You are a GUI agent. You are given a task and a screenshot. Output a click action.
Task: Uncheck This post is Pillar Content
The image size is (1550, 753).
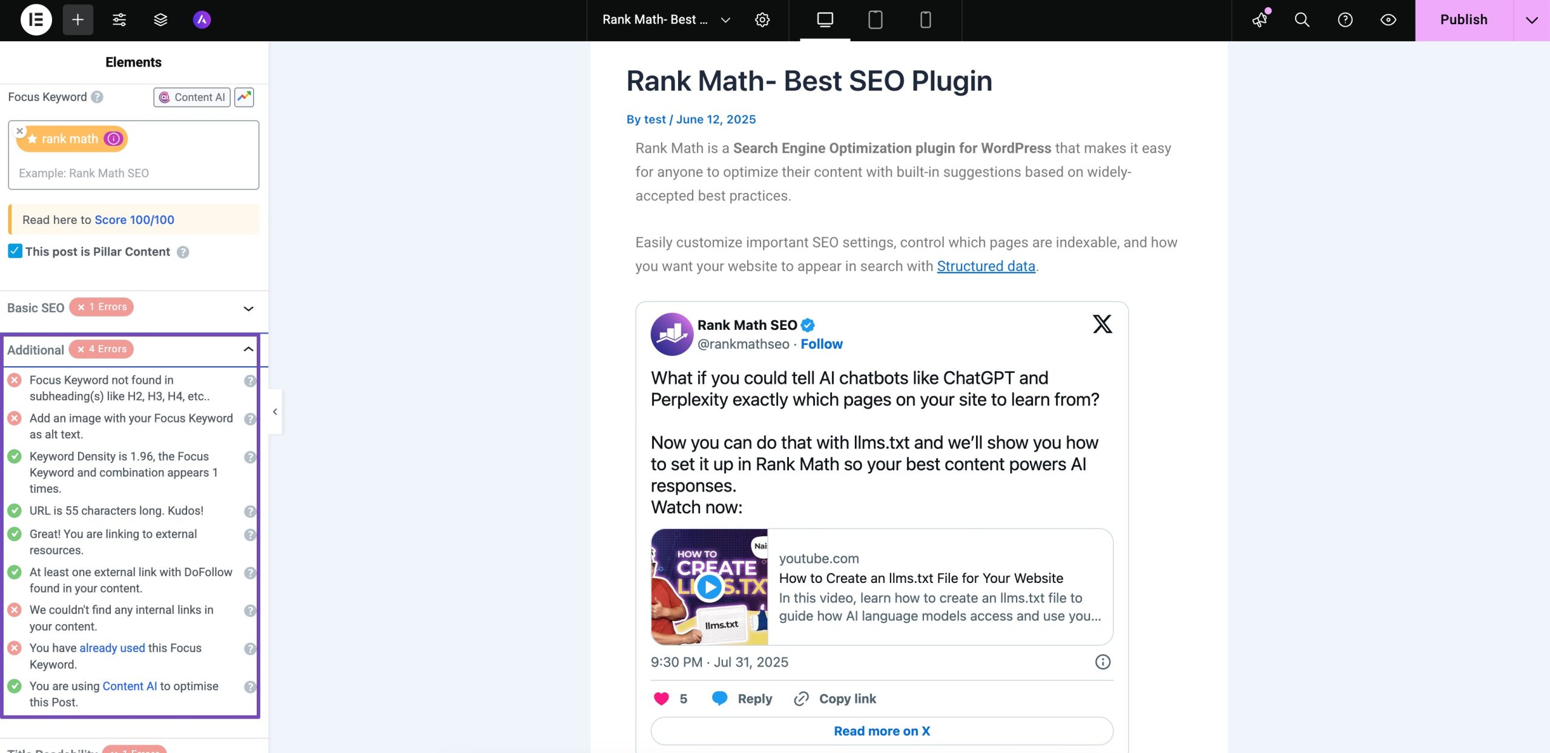point(15,251)
